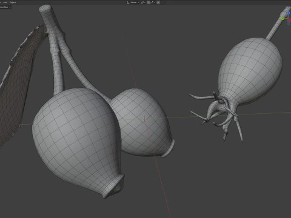
Task: Open the Select Box tool dropdown
Action: (x=5, y=7)
